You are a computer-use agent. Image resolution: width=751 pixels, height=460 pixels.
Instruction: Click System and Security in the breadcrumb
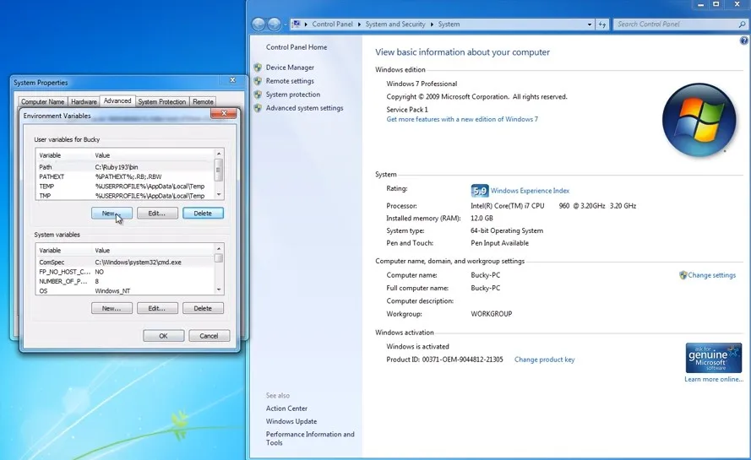(x=395, y=24)
